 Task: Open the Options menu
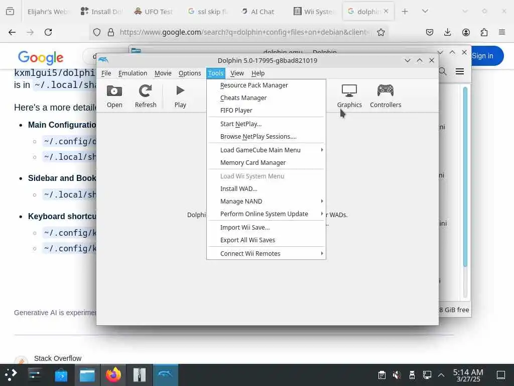[x=190, y=73]
